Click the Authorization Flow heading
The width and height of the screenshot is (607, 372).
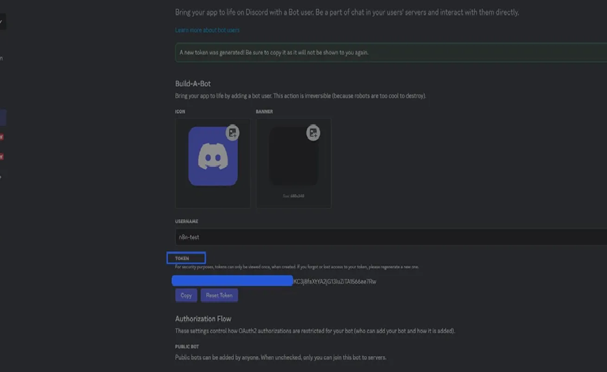[203, 319]
